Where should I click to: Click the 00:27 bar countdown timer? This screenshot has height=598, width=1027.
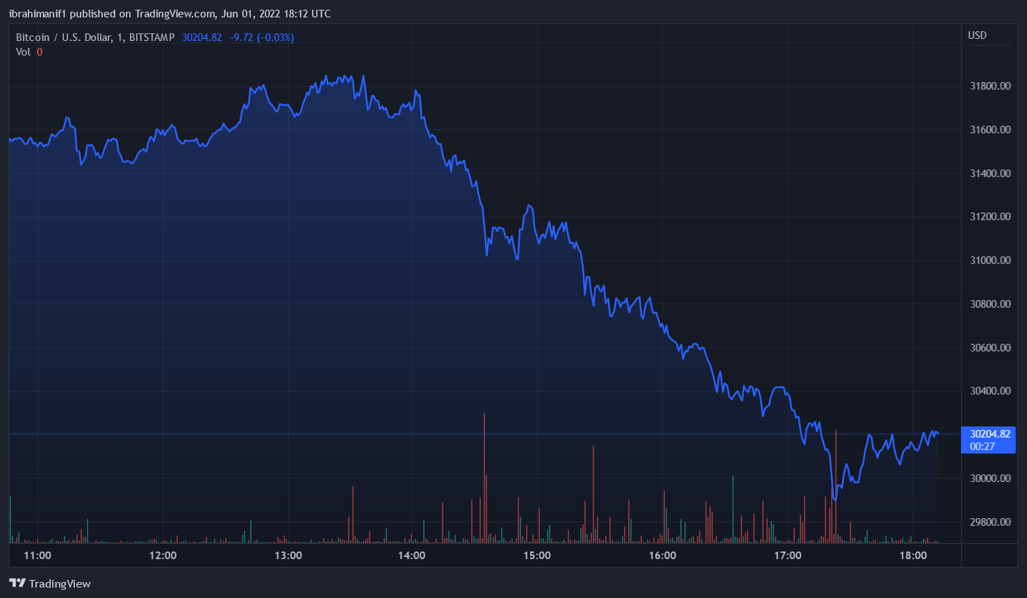(x=983, y=447)
